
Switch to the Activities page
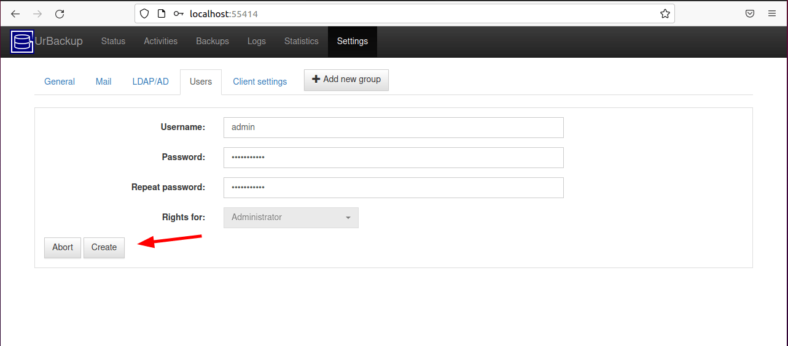pyautogui.click(x=160, y=42)
